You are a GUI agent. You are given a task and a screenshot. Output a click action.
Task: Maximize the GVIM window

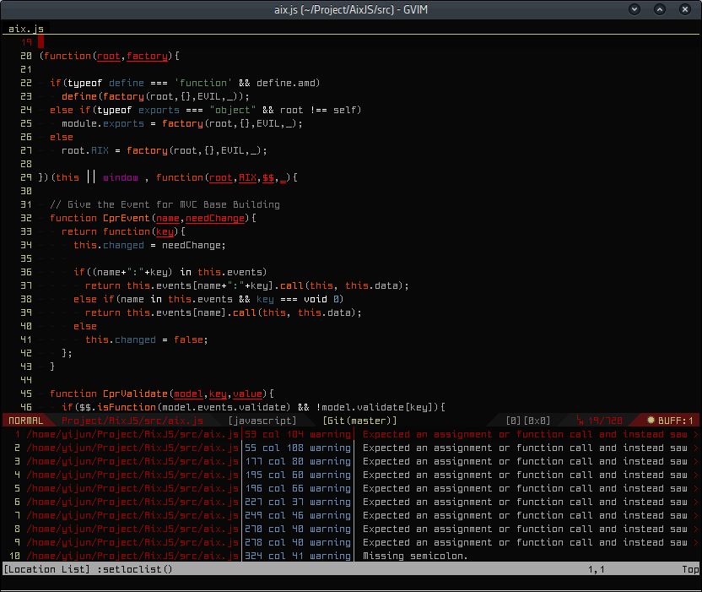[660, 8]
